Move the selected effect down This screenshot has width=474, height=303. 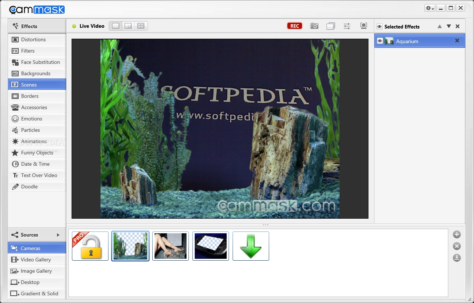pyautogui.click(x=449, y=26)
